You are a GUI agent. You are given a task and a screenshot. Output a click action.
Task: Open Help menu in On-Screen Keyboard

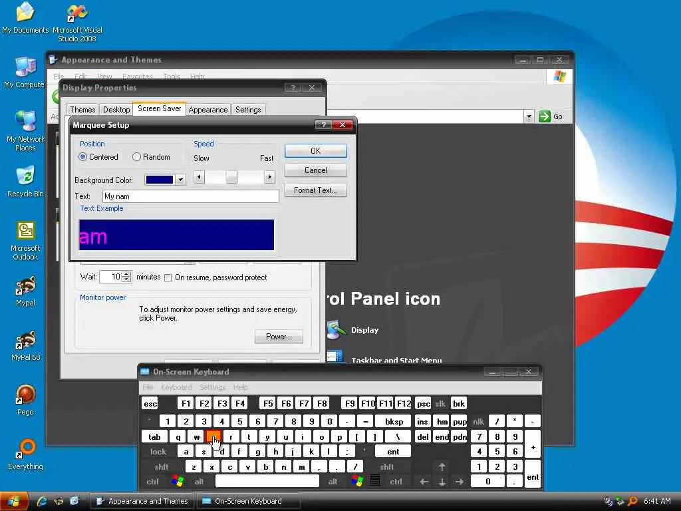240,387
